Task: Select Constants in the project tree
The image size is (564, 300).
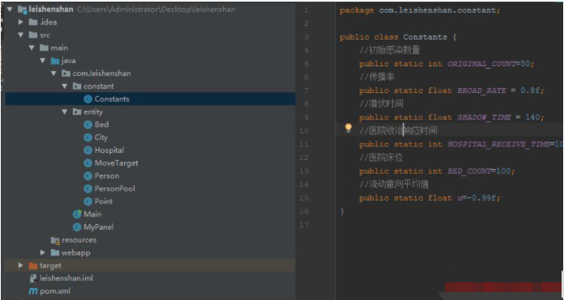Action: point(112,99)
